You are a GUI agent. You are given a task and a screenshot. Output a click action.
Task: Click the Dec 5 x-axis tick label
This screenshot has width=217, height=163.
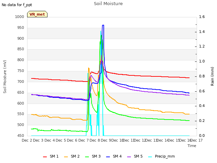click(x=61, y=140)
